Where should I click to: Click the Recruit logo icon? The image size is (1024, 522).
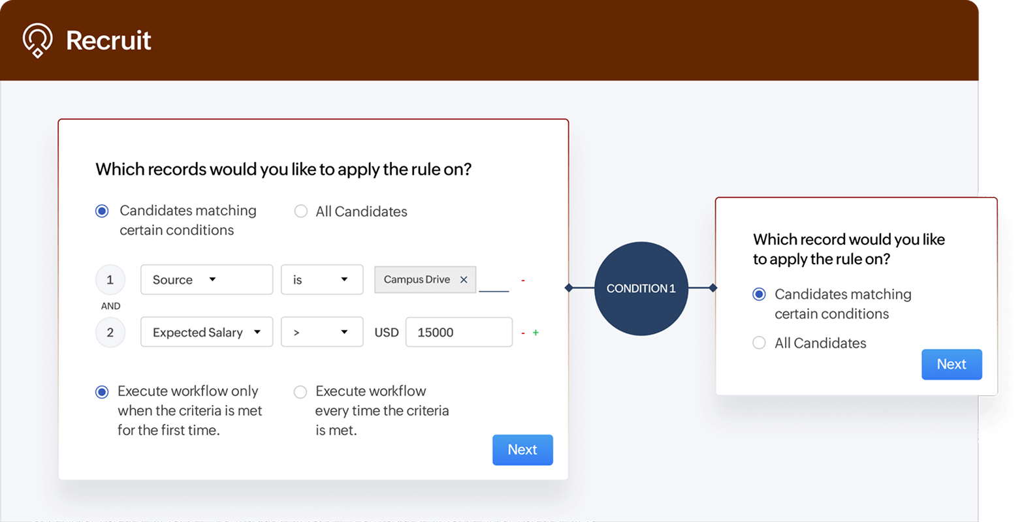point(37,40)
